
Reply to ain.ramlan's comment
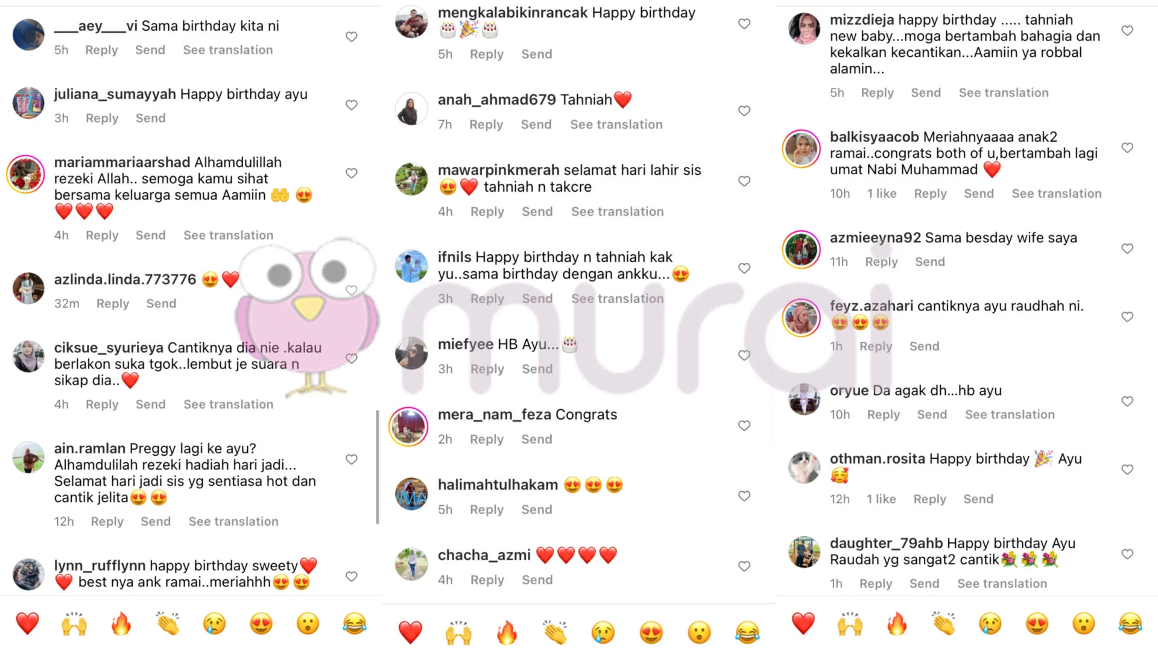click(107, 521)
